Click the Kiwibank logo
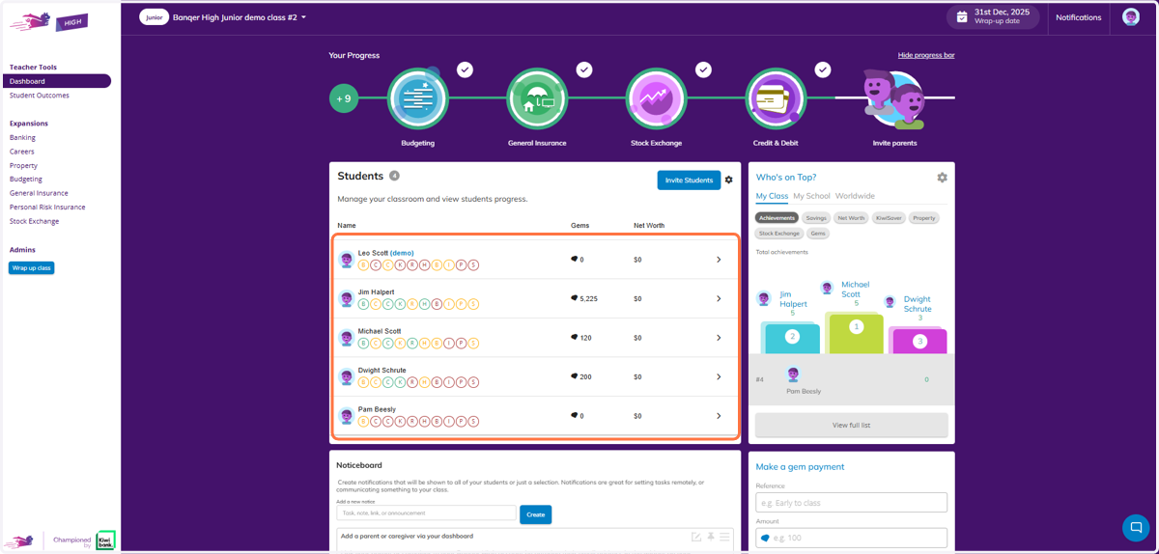Screen dimensions: 1159x554 pyautogui.click(x=105, y=540)
